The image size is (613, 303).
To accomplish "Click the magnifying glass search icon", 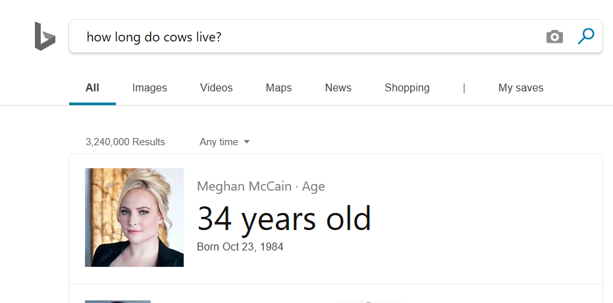I will tap(585, 36).
